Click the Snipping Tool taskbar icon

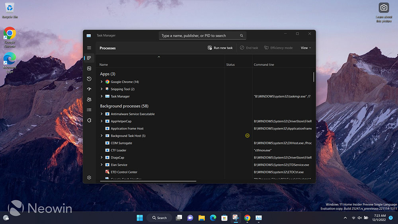coord(236,218)
